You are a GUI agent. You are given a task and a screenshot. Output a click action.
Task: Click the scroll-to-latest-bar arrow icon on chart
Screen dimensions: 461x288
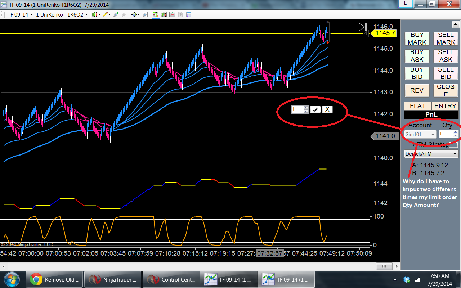point(362,27)
